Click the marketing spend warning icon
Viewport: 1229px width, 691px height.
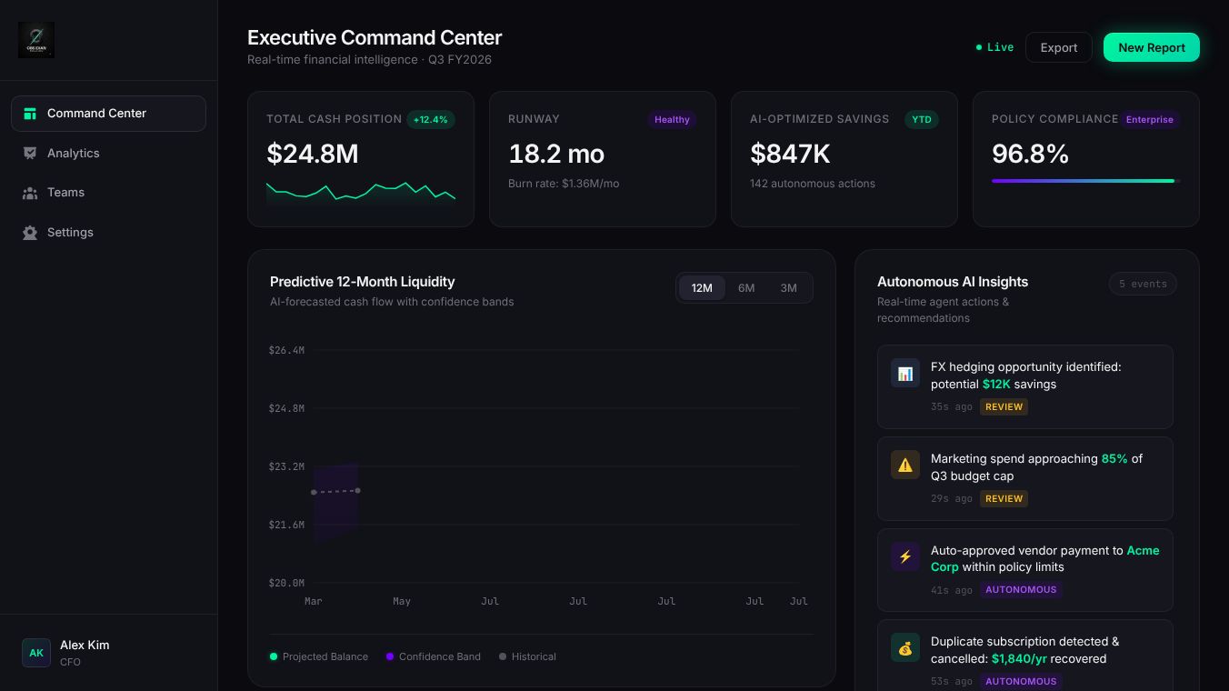coord(905,466)
